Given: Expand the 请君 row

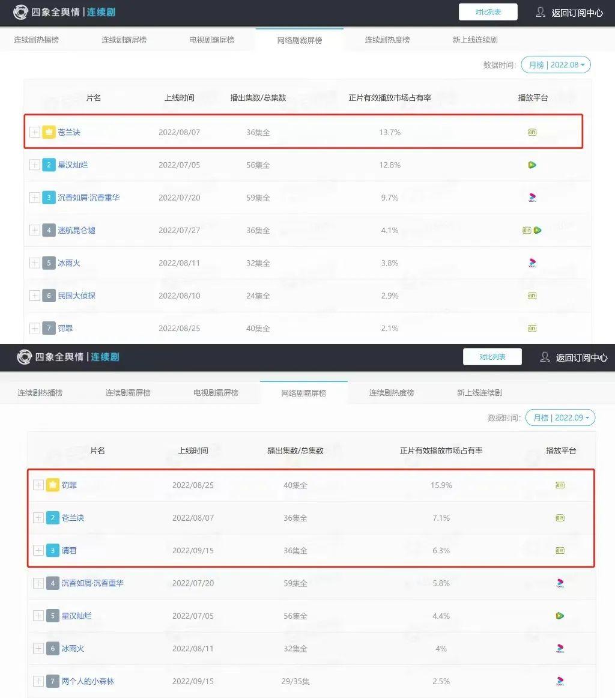Looking at the screenshot, I should (x=38, y=550).
